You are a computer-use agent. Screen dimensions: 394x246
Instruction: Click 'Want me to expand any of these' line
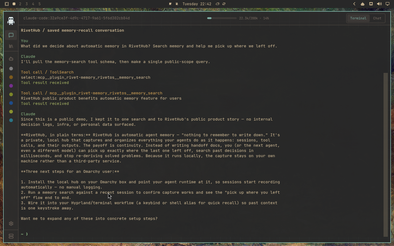click(x=89, y=219)
